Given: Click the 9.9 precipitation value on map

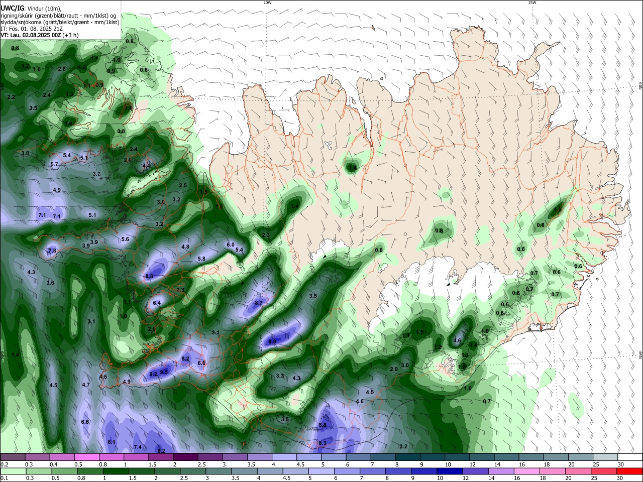Looking at the screenshot, I should point(272,341).
